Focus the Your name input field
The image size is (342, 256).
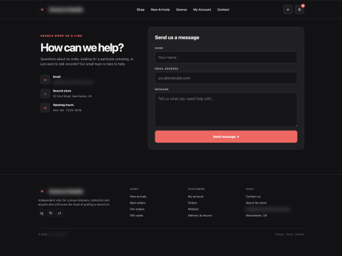click(226, 57)
